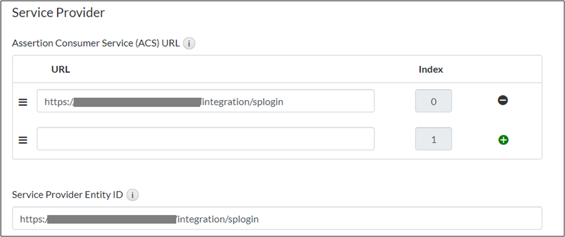The height and width of the screenshot is (237, 565).
Task: Grab the drag handle of the first URL row
Action: click(23, 102)
